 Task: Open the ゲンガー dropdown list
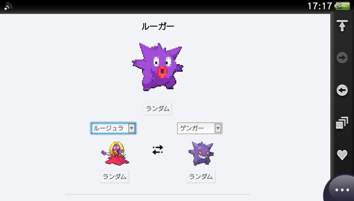point(199,128)
